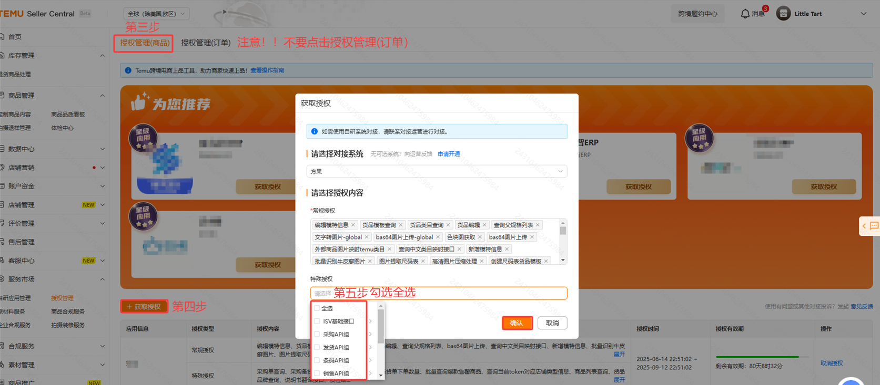Remove the 色块图获取 tag with its x icon
Image resolution: width=880 pixels, height=385 pixels.
pos(480,237)
